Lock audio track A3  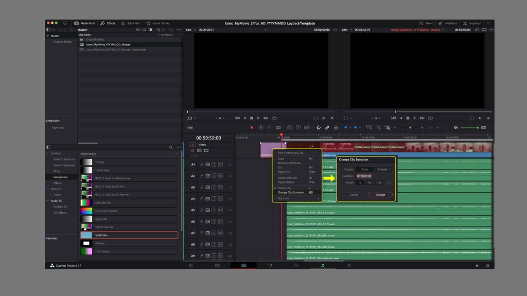[202, 187]
